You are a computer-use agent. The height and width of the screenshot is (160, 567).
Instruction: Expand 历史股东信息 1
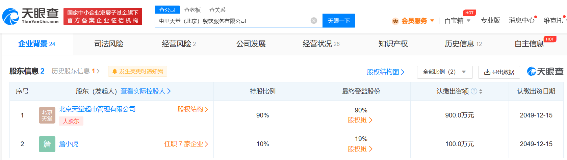coord(76,71)
